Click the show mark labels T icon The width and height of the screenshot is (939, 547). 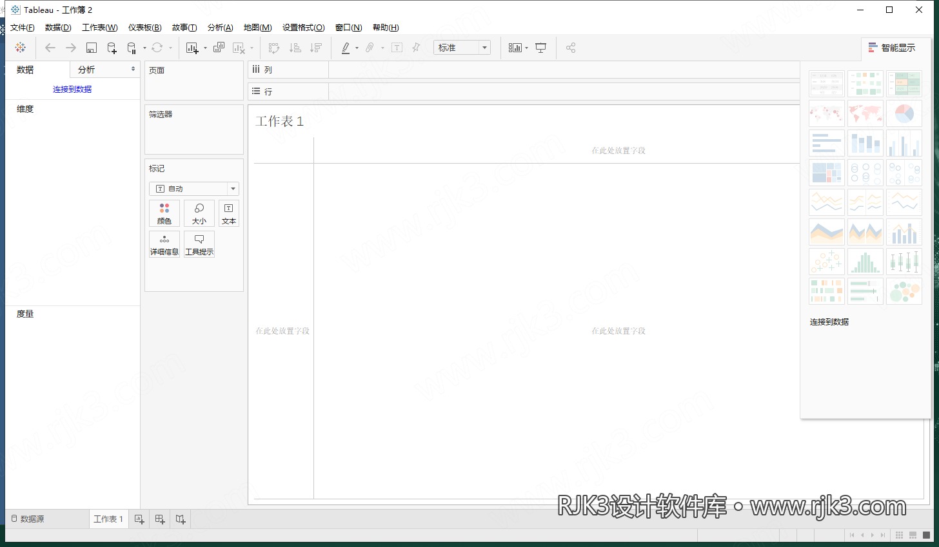pyautogui.click(x=397, y=48)
